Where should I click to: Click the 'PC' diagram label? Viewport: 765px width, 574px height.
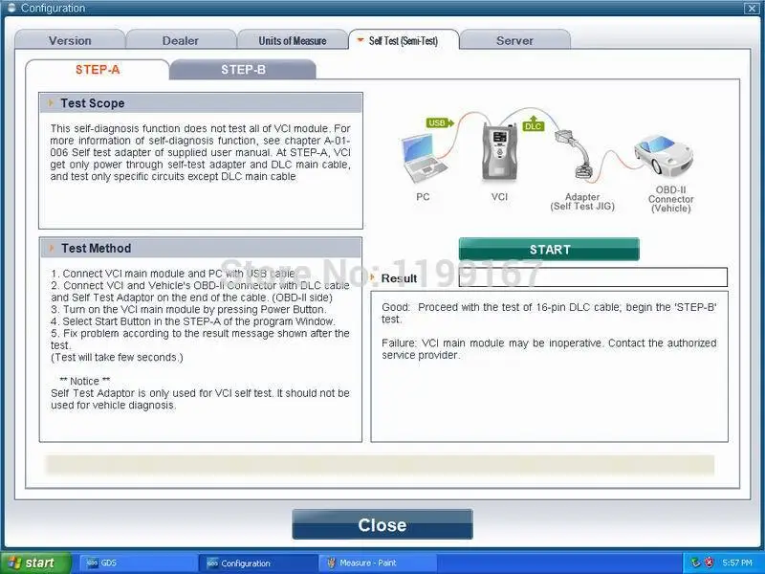click(x=423, y=197)
